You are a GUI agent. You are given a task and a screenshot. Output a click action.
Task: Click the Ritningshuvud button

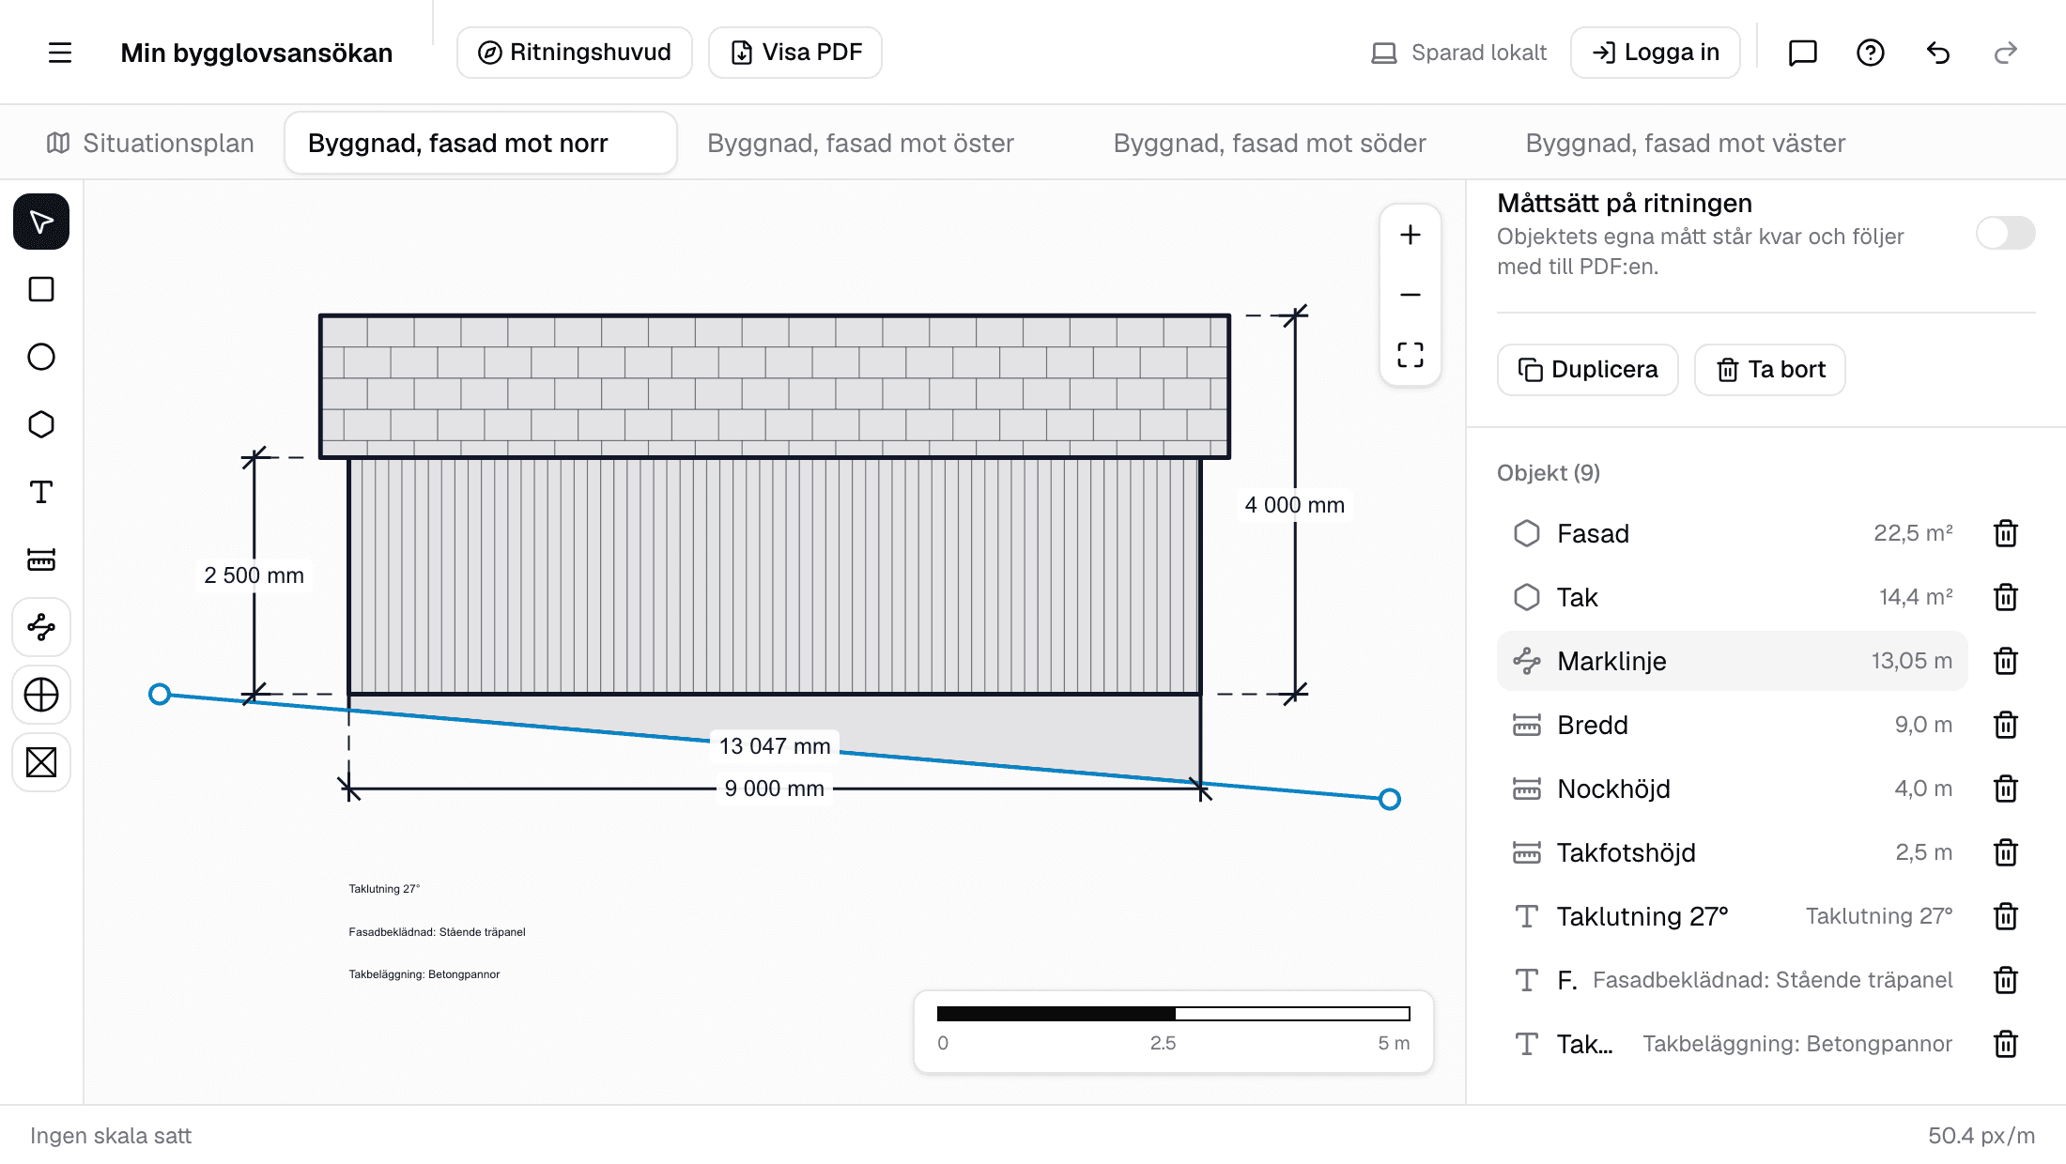pos(575,53)
